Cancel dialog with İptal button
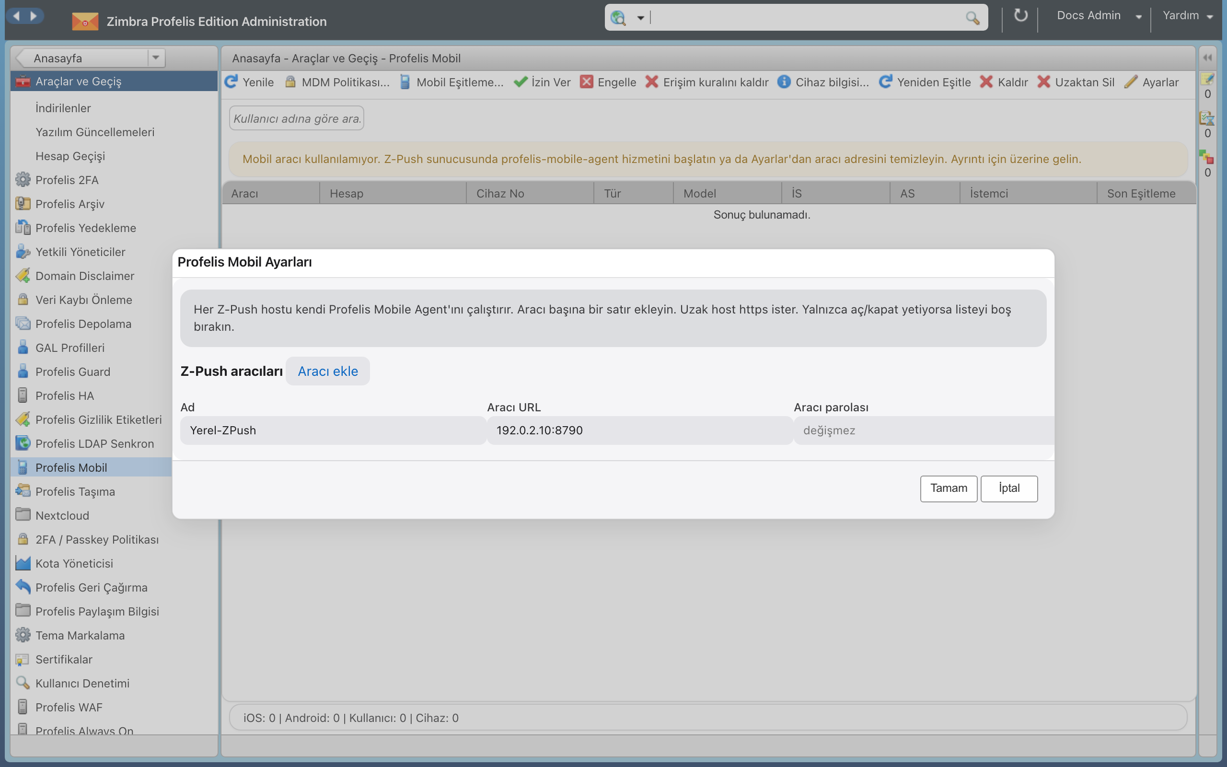Image resolution: width=1227 pixels, height=767 pixels. pos(1008,488)
